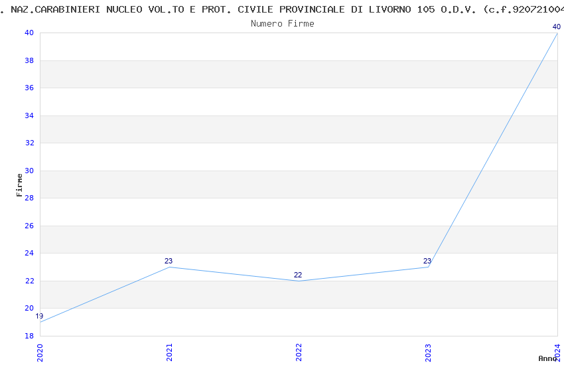Select the data label 40 for 2024
The width and height of the screenshot is (564, 365).
click(557, 27)
